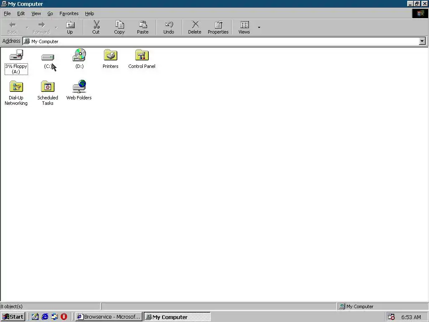
Task: Click the Views toolbar button
Action: tap(244, 28)
